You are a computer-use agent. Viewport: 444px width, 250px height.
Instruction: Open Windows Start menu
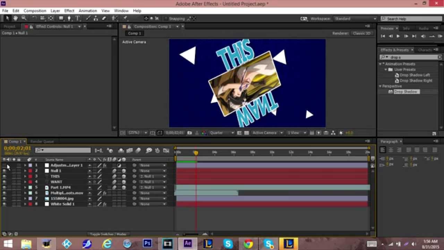[x=8, y=243]
